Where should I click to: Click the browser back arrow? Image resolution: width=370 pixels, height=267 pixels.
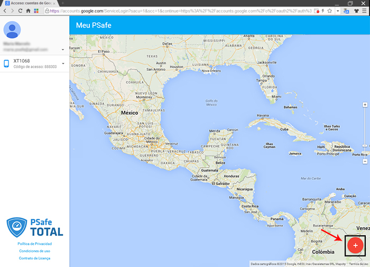[5, 11]
